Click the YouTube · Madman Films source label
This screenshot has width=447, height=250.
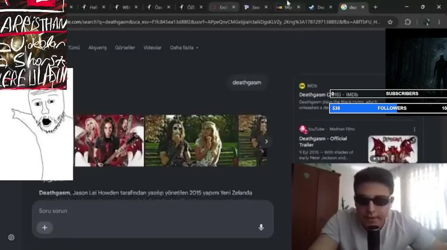pyautogui.click(x=331, y=129)
